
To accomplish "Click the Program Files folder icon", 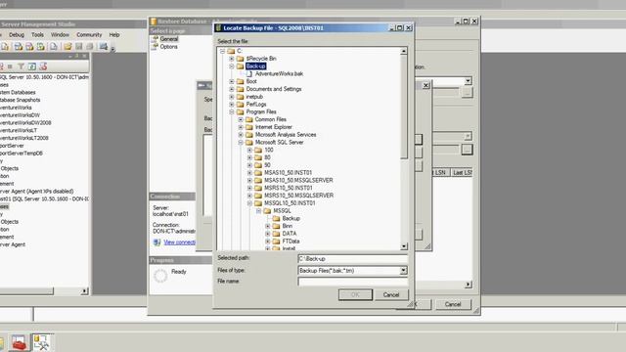I will (240, 111).
